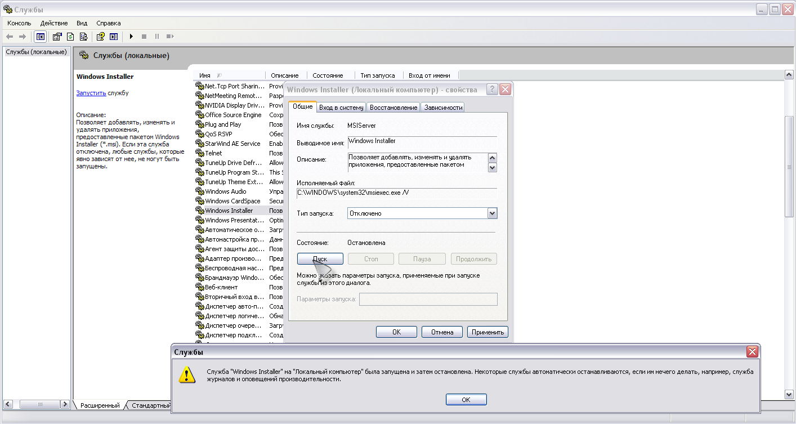Click the gear icon beside Windows Audio
796x424 pixels.
pos(199,191)
